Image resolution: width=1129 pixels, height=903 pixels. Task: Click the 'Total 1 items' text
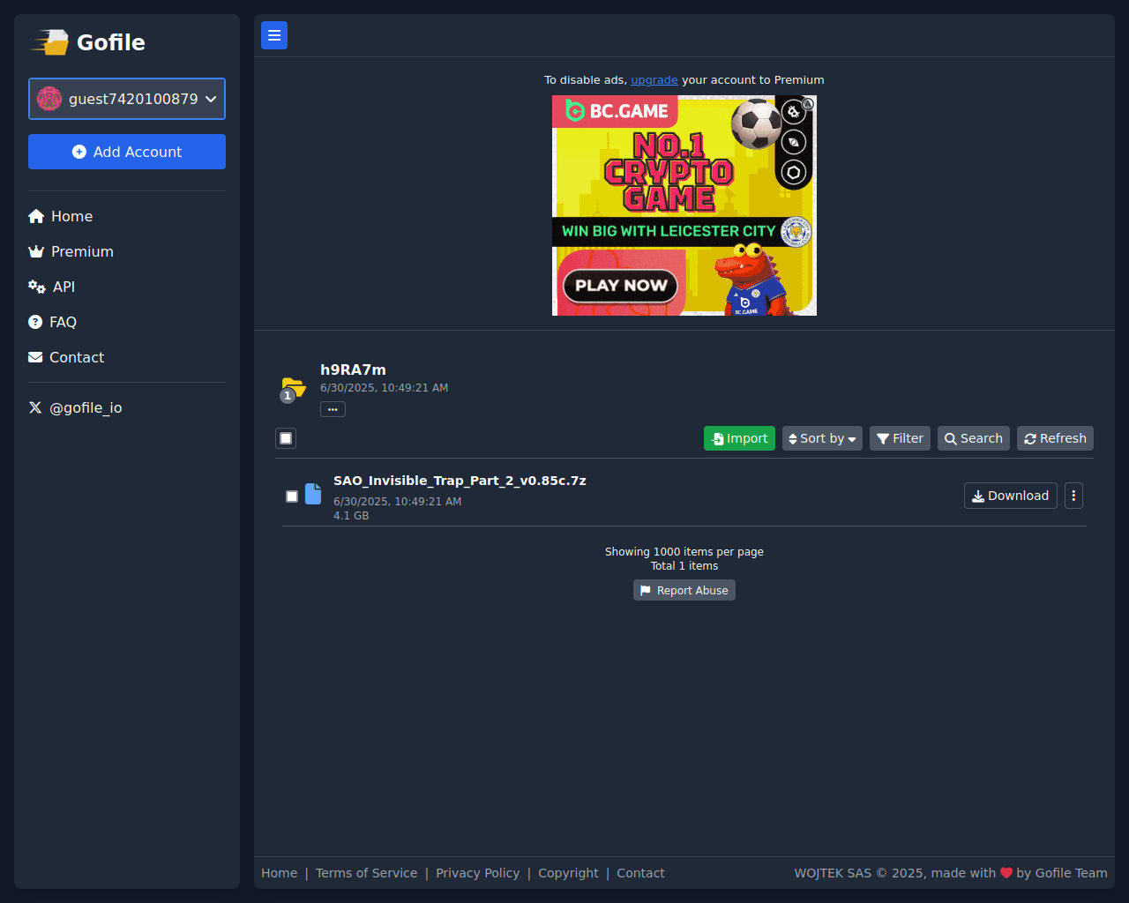[684, 566]
